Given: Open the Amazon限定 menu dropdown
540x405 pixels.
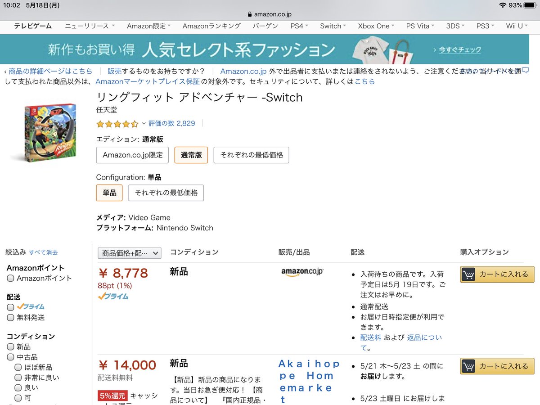Looking at the screenshot, I should coord(149,26).
